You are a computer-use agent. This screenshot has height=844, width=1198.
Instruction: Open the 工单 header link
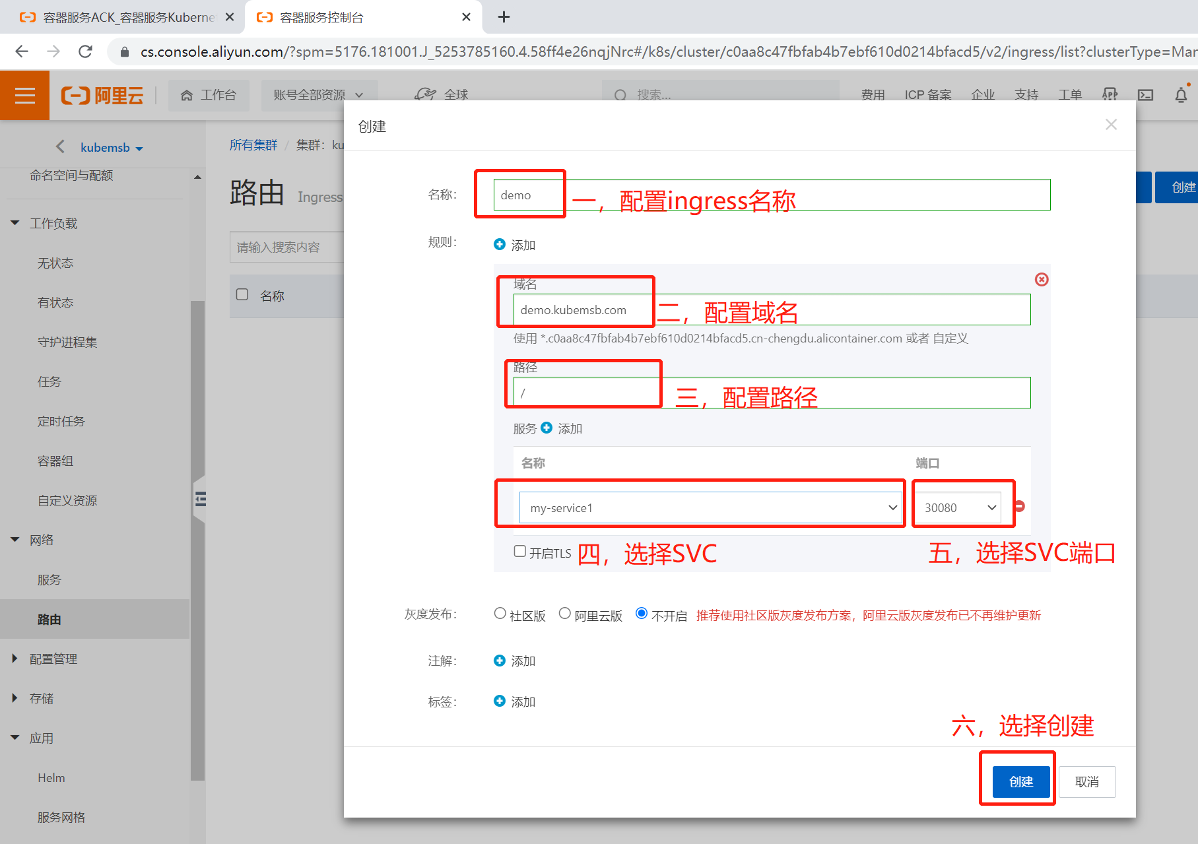pos(1070,95)
